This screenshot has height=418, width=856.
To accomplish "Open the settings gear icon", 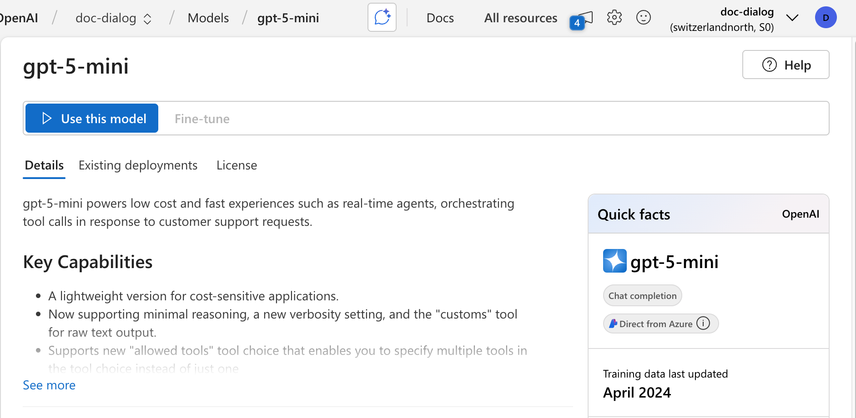I will [x=614, y=18].
